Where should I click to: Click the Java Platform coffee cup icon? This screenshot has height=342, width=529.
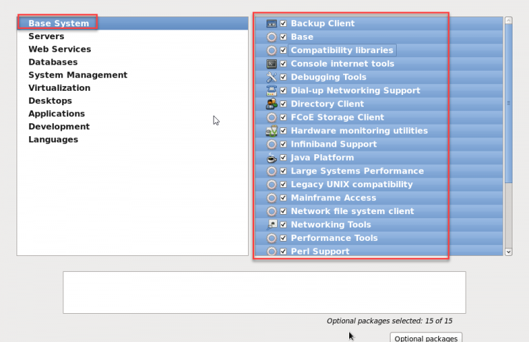271,158
